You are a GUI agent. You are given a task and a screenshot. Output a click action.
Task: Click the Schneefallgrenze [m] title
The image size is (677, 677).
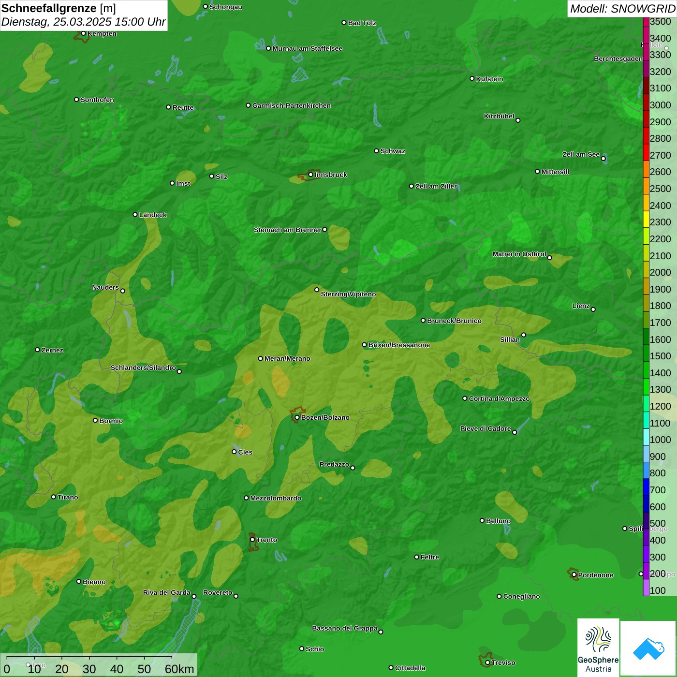59,8
